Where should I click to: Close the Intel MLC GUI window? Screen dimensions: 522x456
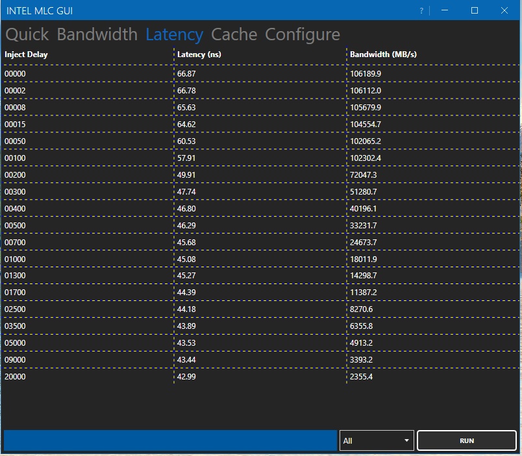[504, 10]
